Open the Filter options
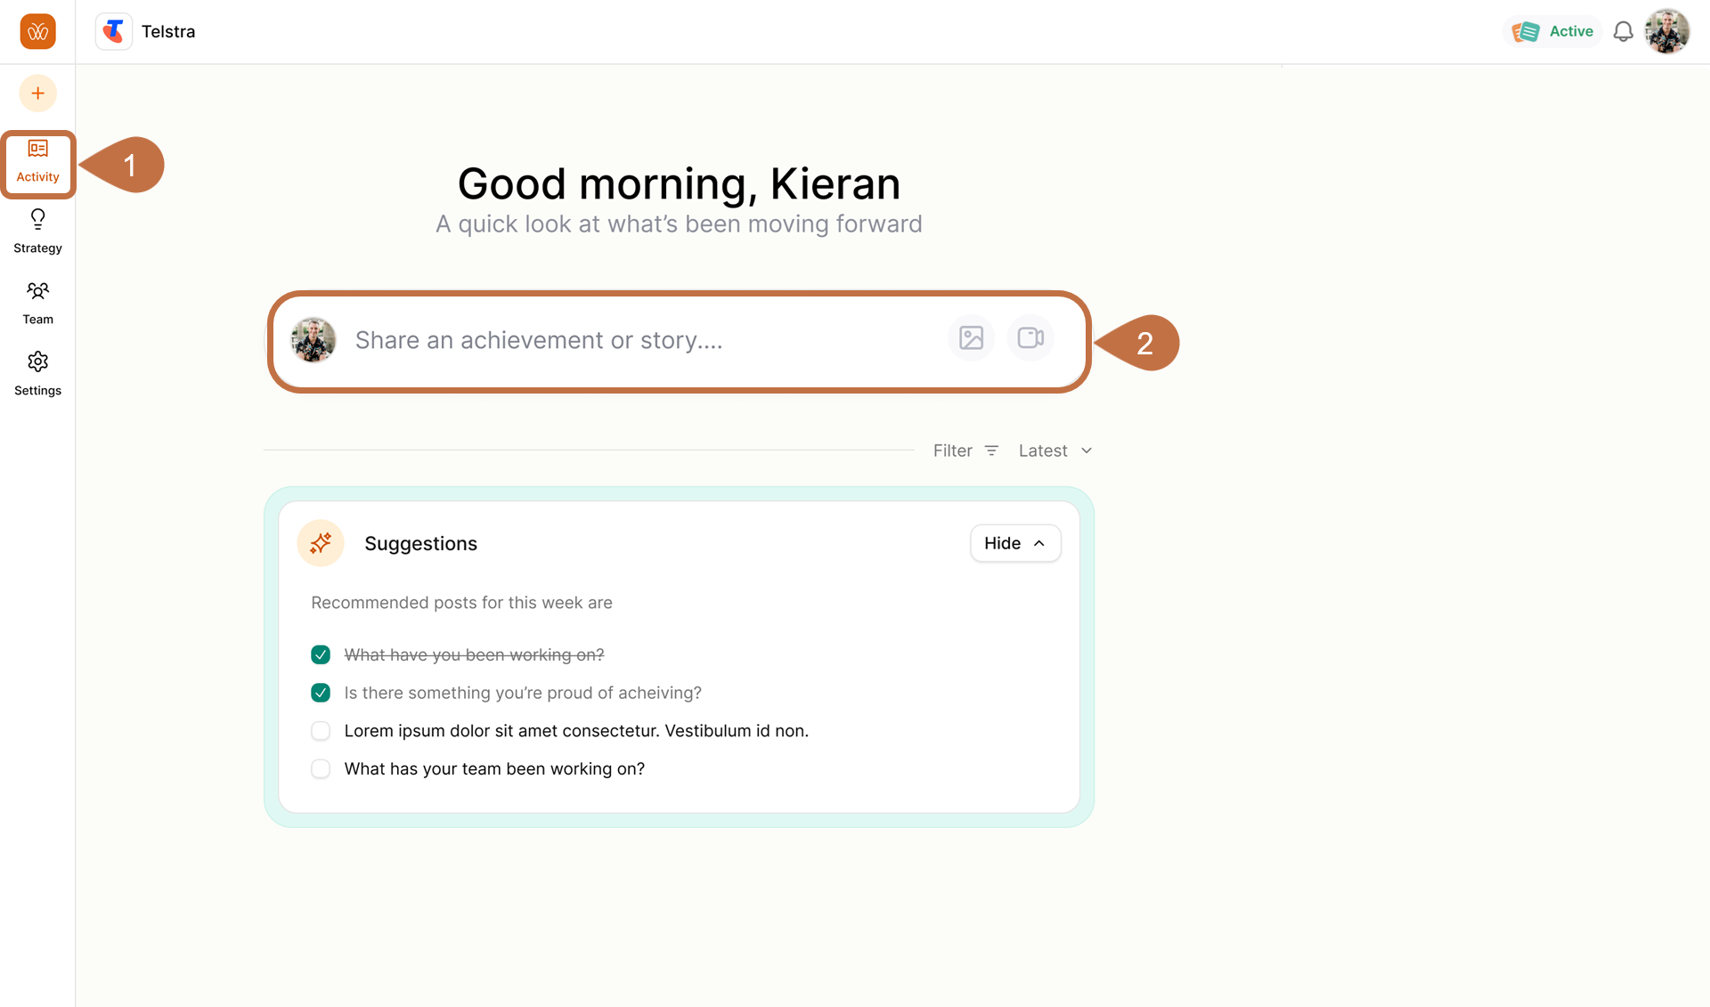The width and height of the screenshot is (1710, 1007). [965, 451]
